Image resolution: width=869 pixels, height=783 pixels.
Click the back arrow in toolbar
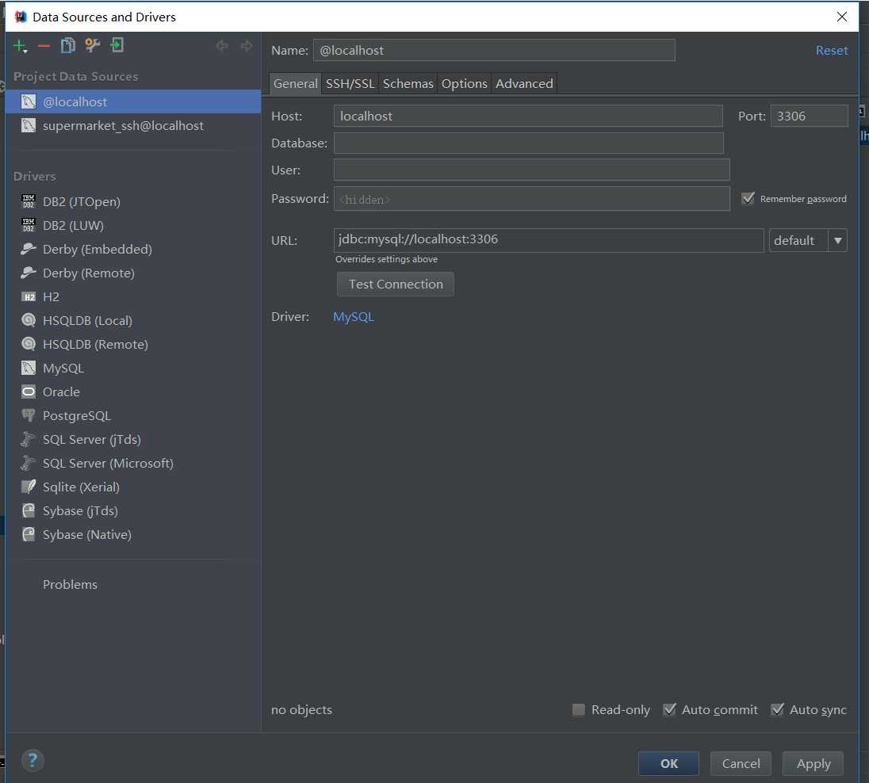point(222,45)
